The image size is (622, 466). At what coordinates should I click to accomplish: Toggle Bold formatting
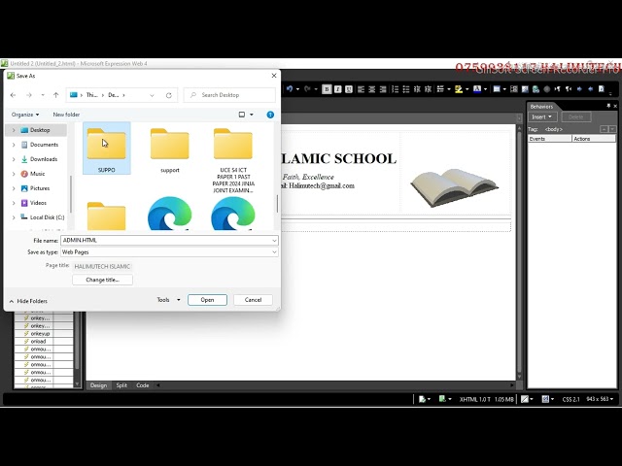pos(327,89)
